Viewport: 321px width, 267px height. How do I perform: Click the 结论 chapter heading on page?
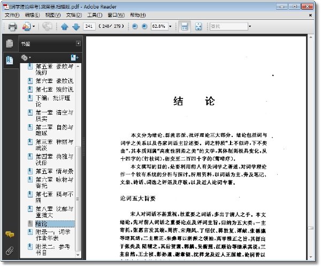point(194,101)
